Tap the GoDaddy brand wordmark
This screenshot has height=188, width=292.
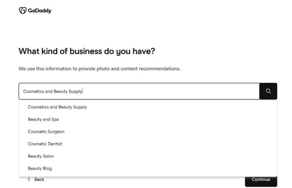tap(39, 11)
